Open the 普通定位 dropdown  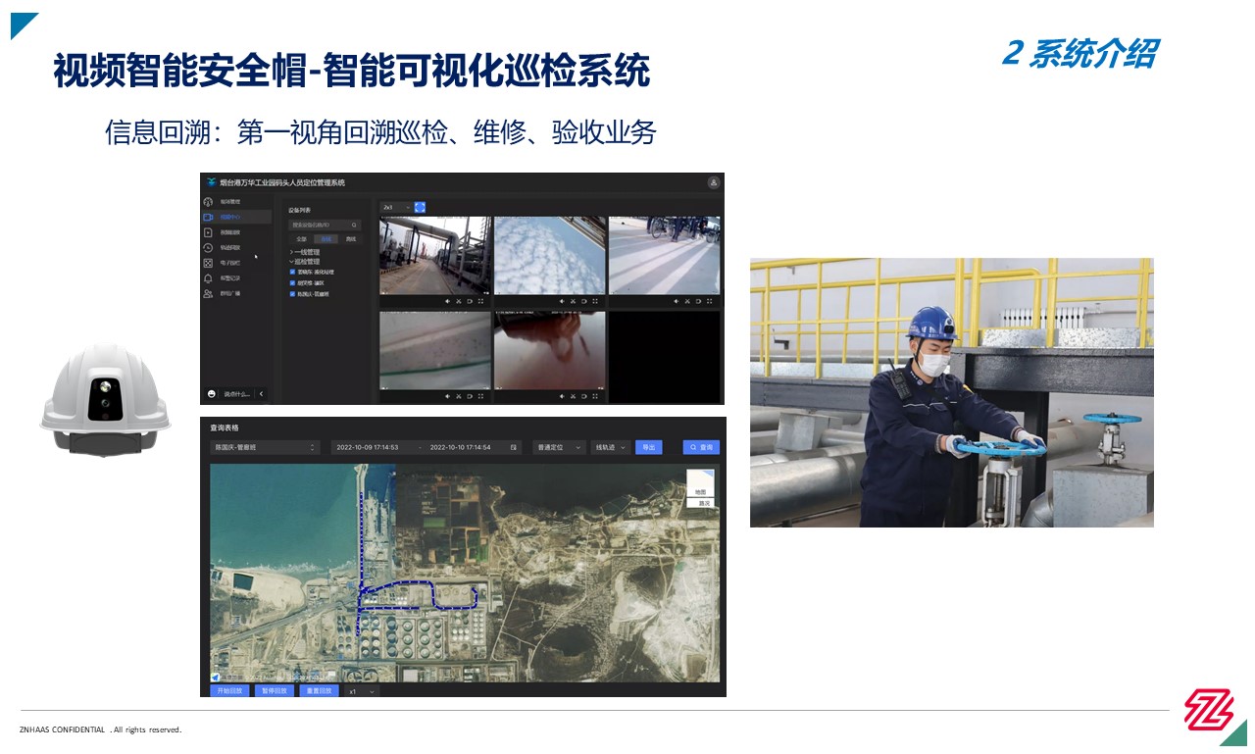pos(560,447)
